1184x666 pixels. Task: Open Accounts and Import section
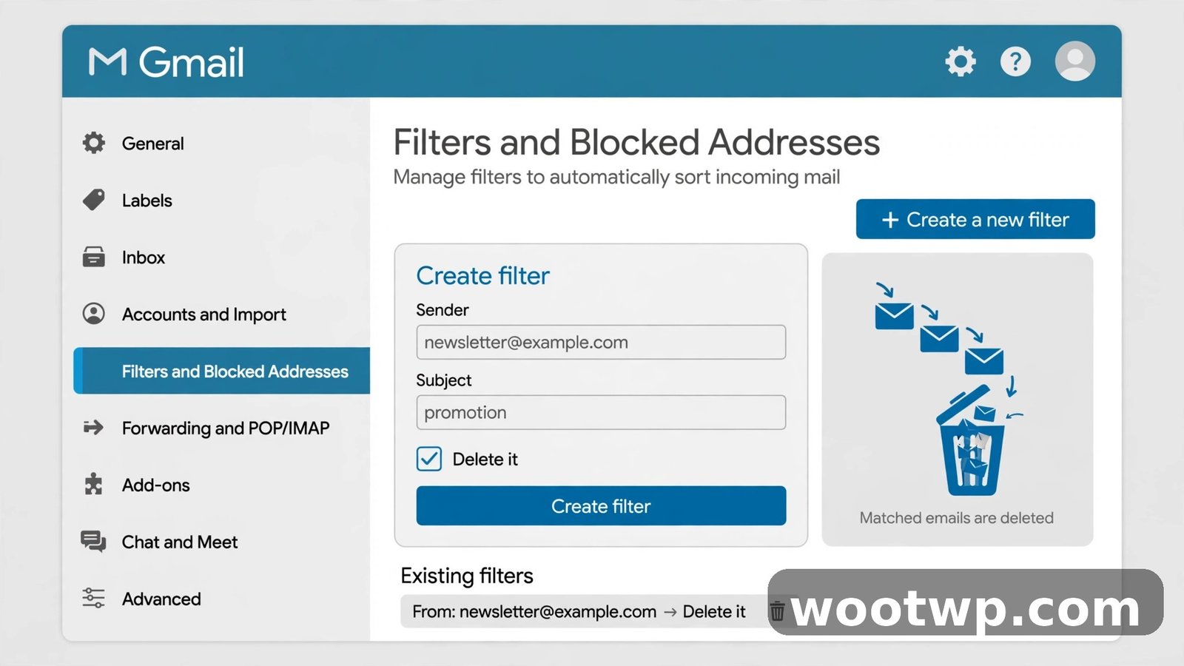[203, 314]
